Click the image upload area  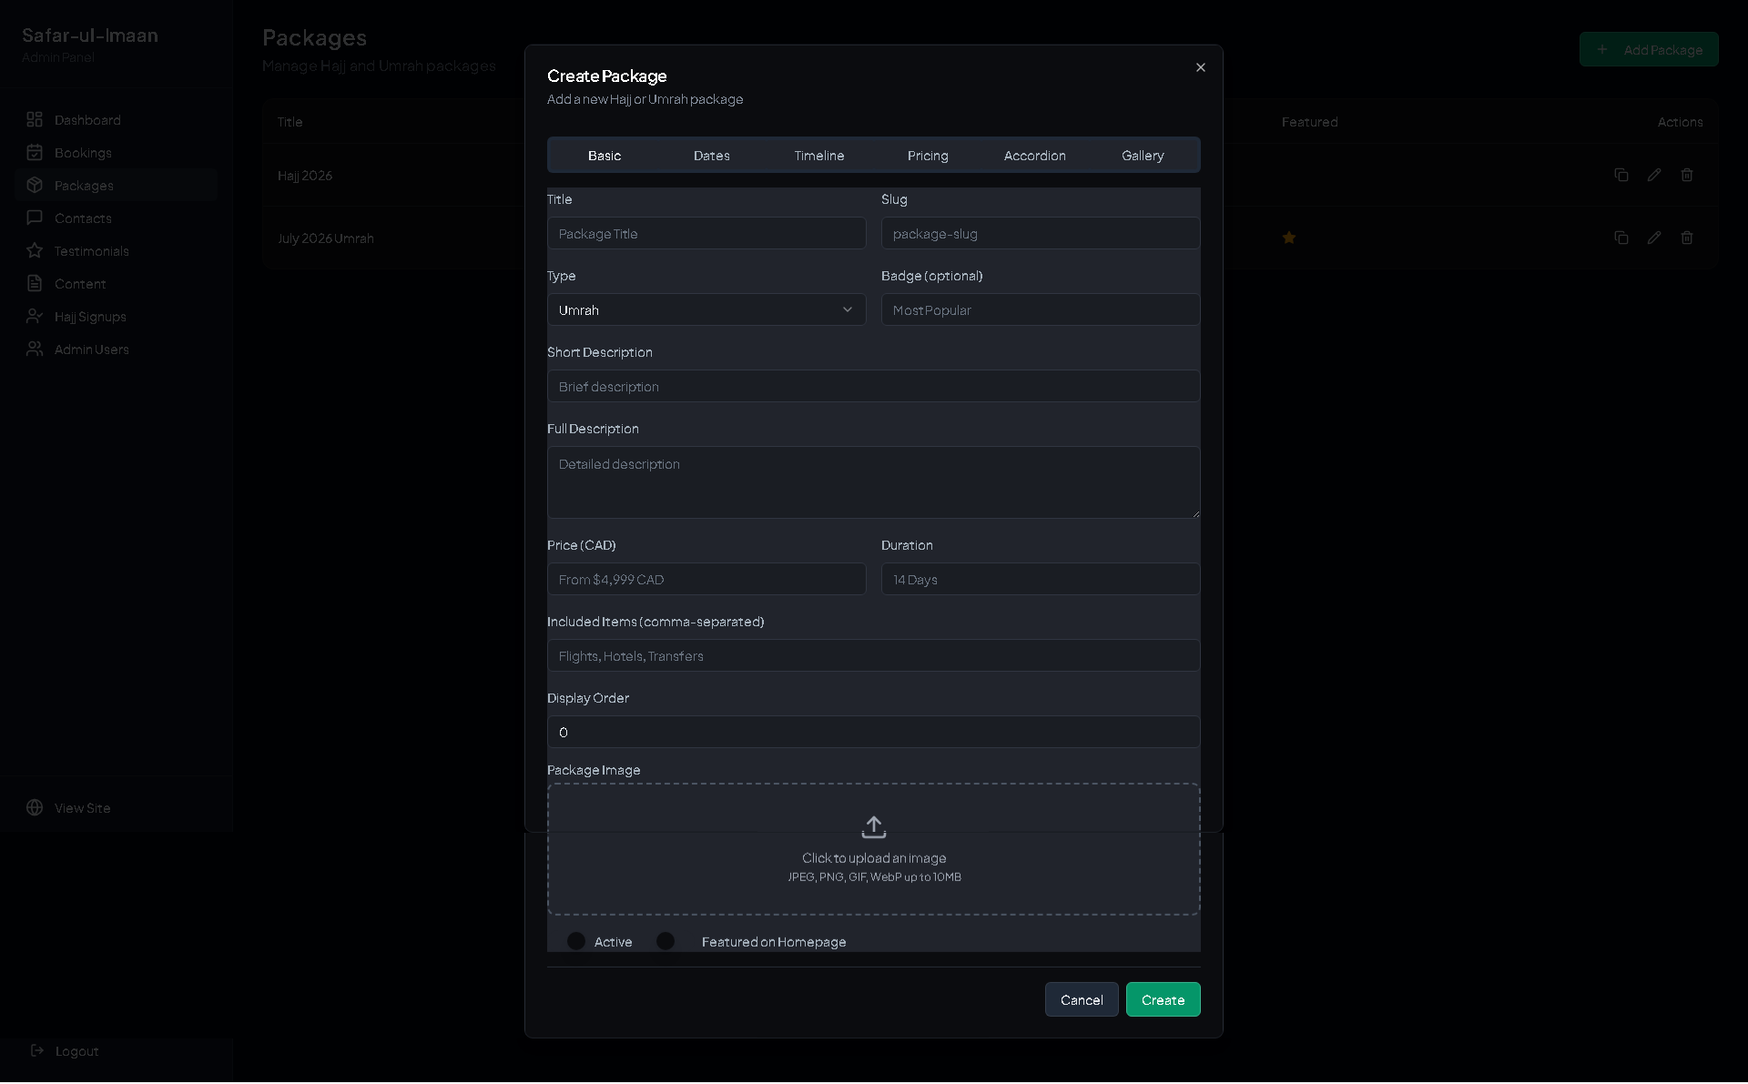[873, 848]
